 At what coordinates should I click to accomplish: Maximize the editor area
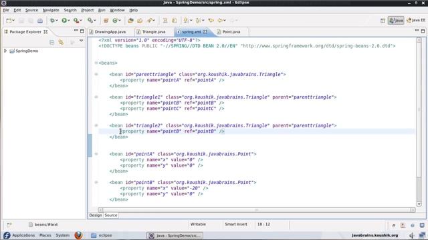point(423,31)
